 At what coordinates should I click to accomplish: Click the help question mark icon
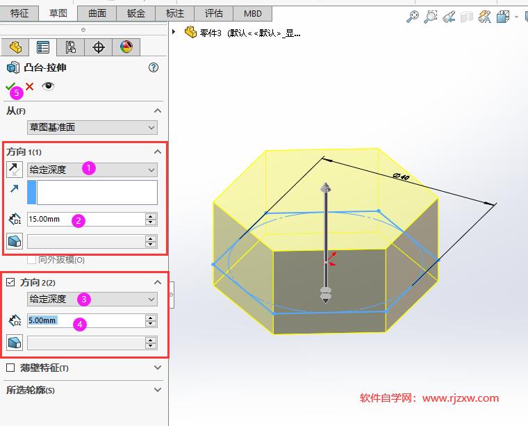tap(154, 67)
